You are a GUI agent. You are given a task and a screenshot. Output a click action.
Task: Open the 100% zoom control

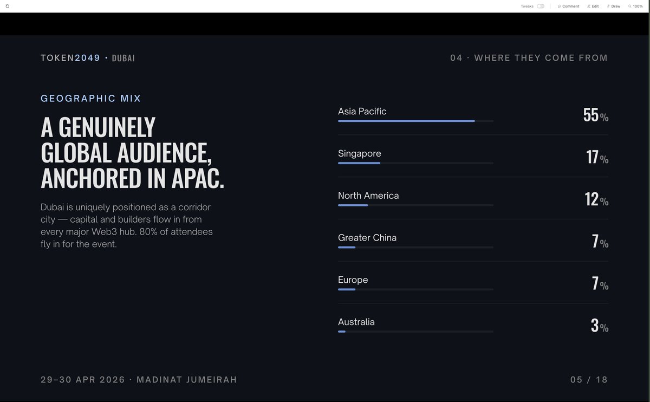pyautogui.click(x=636, y=6)
